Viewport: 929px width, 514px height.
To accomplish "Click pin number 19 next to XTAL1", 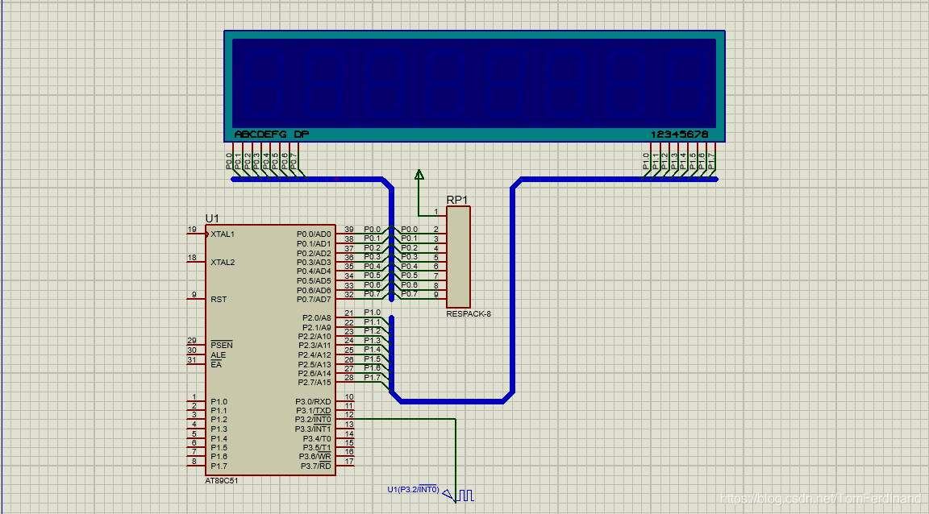I will [x=192, y=229].
